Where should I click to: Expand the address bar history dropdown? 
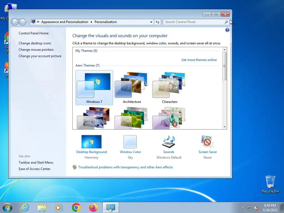(x=151, y=22)
